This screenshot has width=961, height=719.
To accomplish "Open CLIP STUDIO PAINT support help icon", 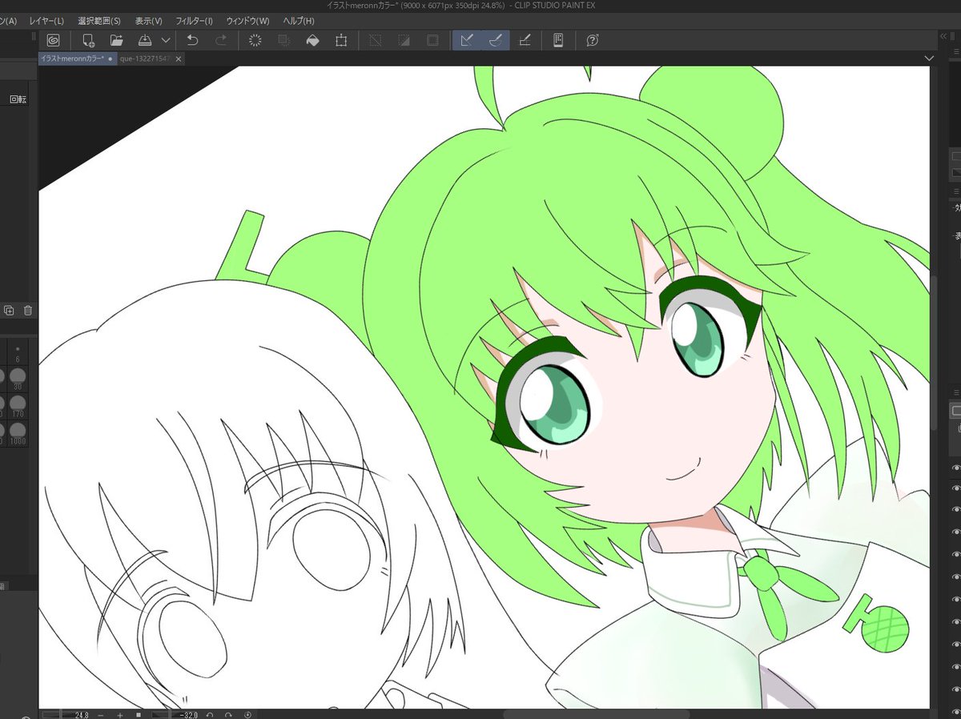I will coord(593,40).
